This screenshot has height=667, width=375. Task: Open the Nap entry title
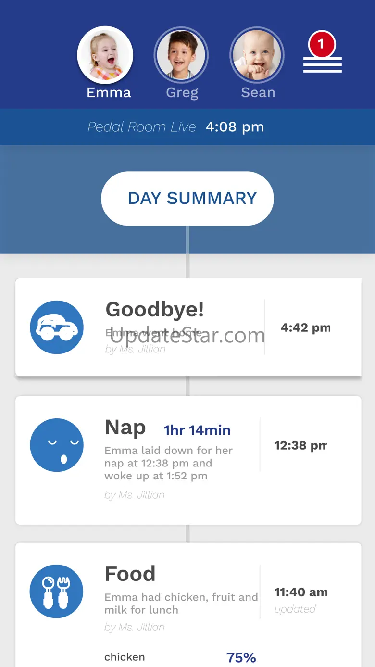tap(125, 428)
